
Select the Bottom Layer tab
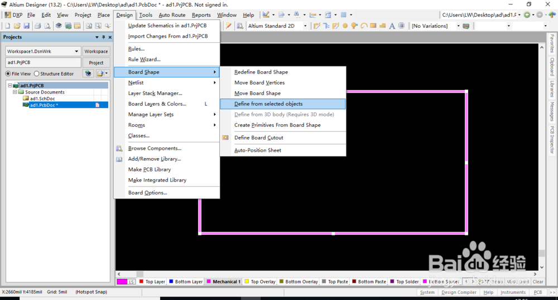[186, 282]
